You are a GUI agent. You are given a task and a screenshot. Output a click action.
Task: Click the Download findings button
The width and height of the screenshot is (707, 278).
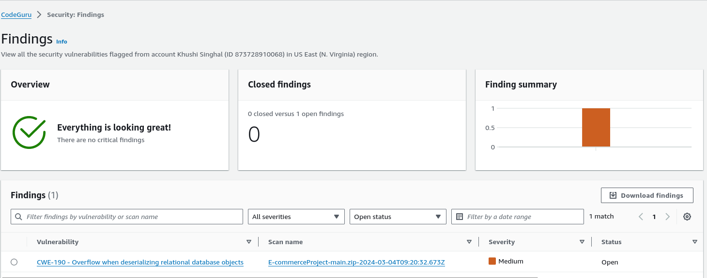point(647,195)
